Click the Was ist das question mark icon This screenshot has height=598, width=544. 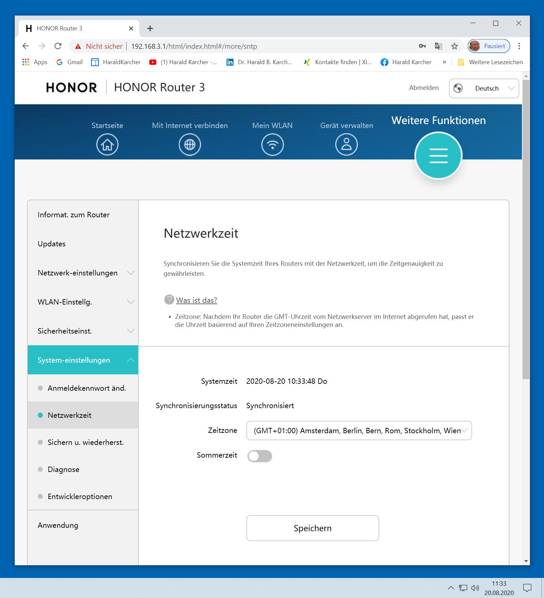click(169, 300)
